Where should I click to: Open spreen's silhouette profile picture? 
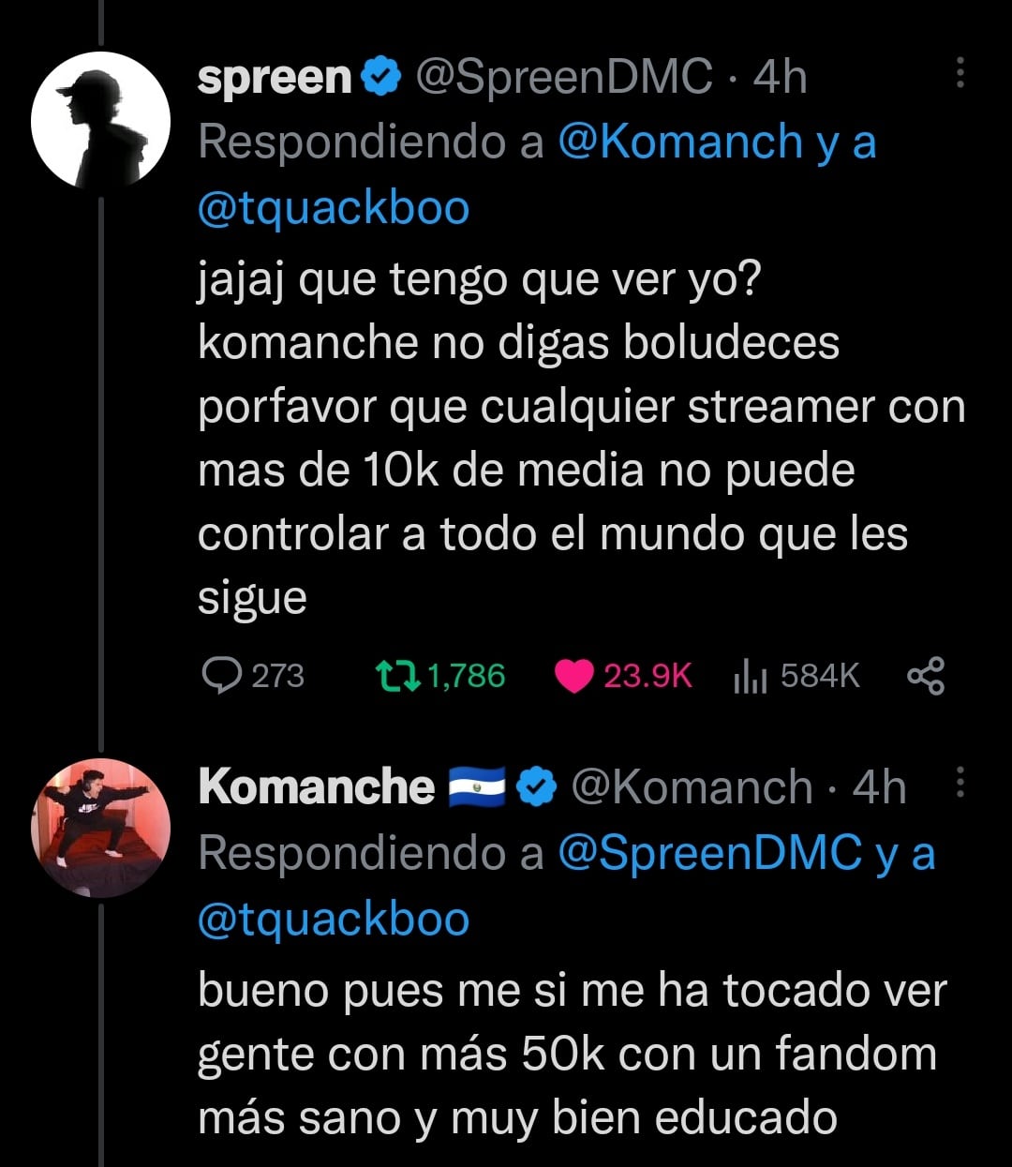click(100, 120)
